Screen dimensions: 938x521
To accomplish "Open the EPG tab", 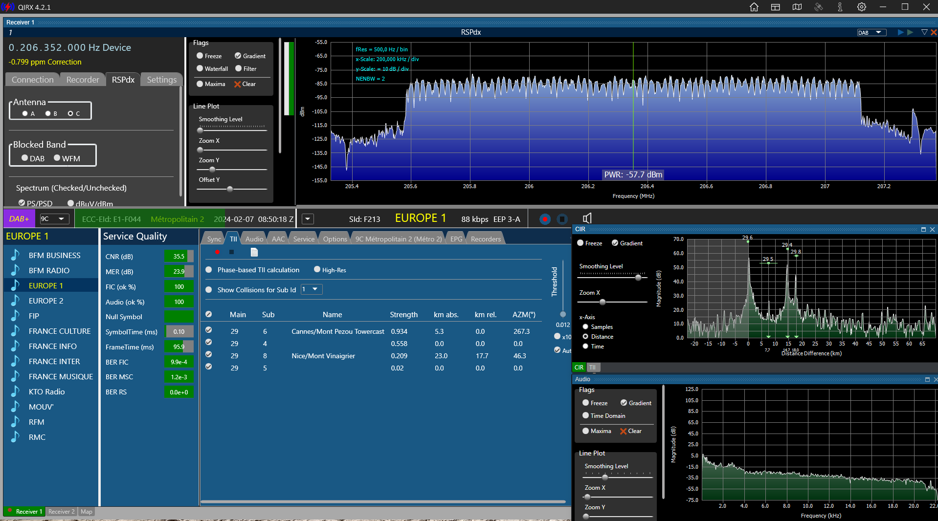I will [456, 239].
